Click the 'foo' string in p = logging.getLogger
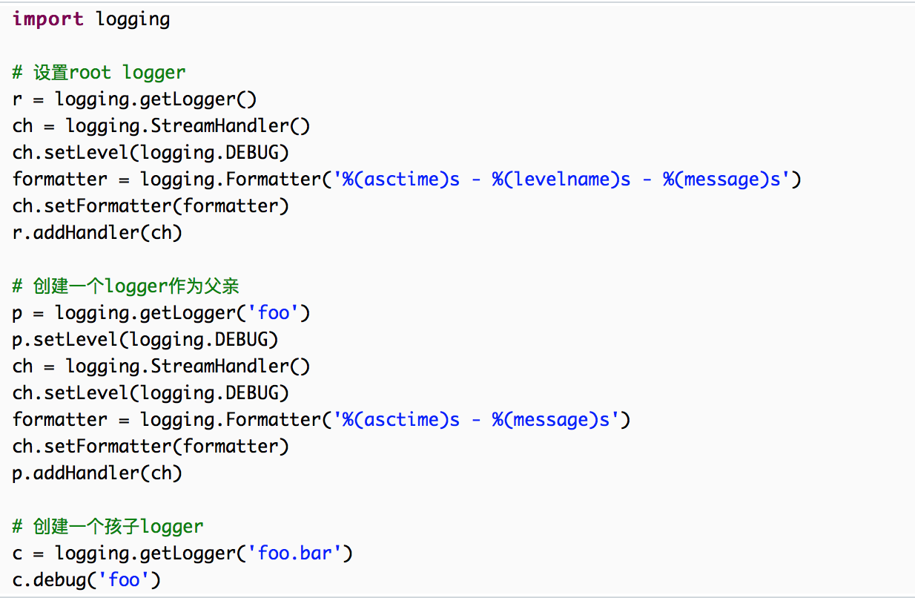915x598 pixels. [274, 313]
